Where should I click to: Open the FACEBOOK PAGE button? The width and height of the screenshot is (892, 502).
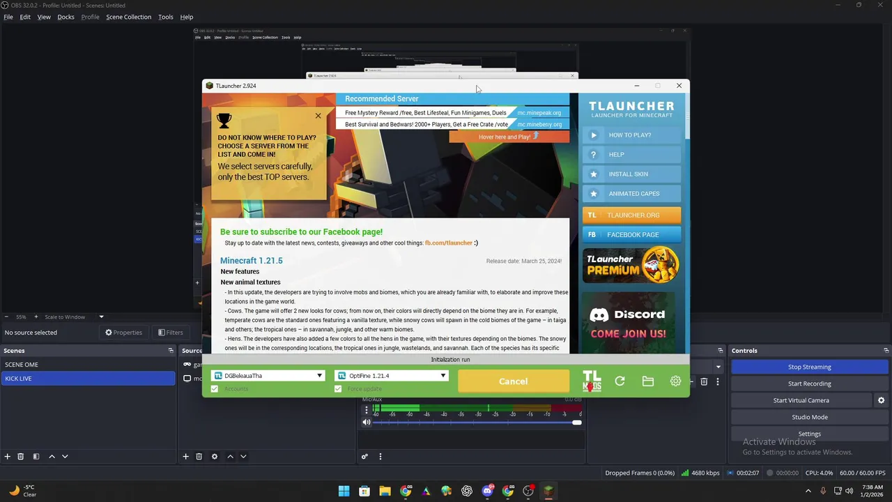(x=631, y=234)
